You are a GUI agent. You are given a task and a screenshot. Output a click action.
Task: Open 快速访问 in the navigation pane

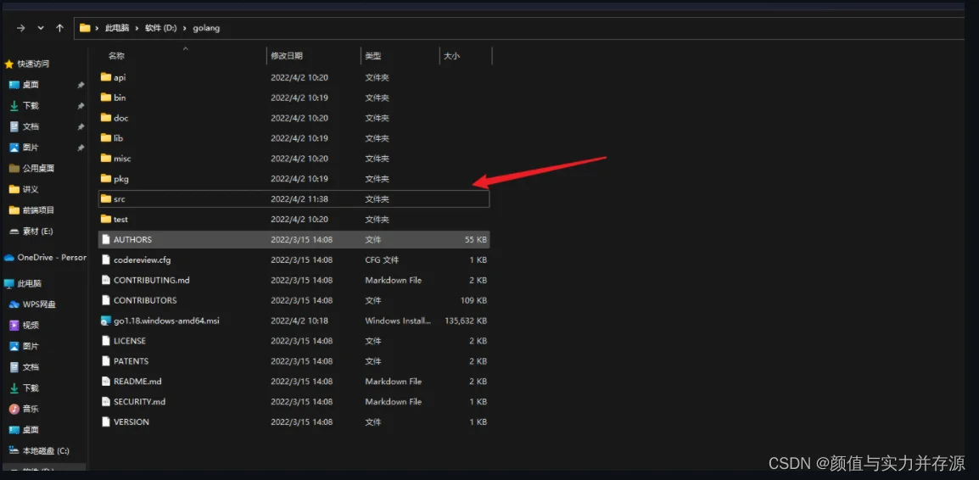pos(33,64)
